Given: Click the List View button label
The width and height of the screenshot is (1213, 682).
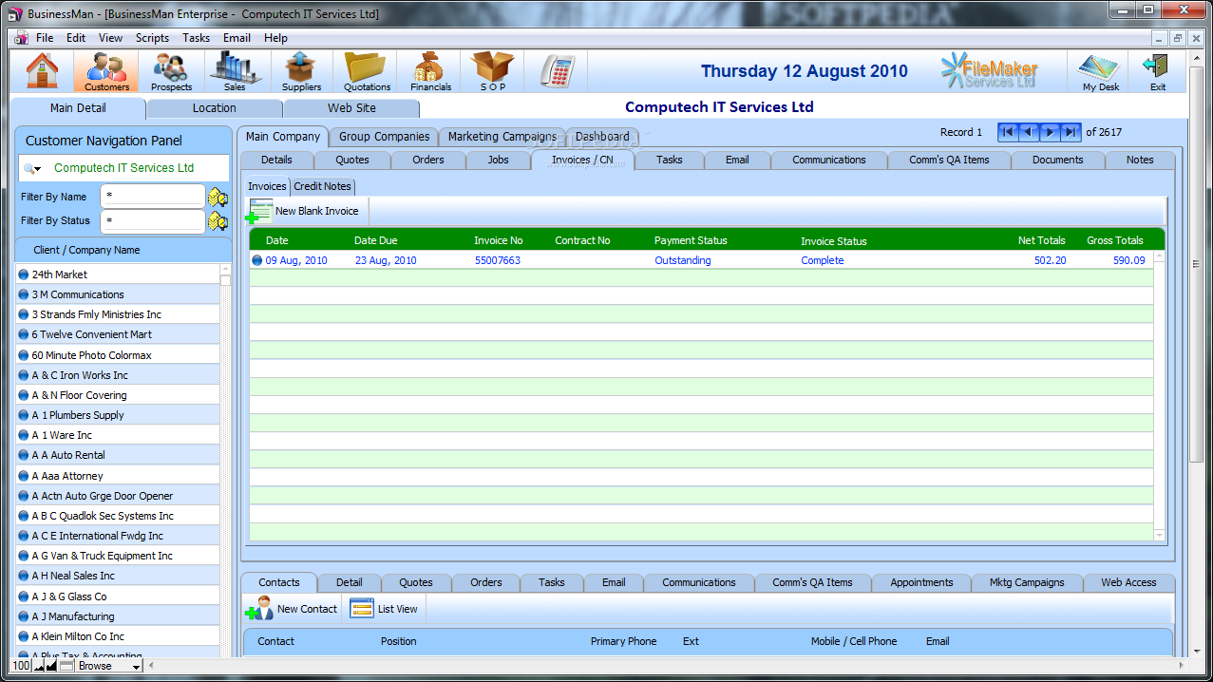Looking at the screenshot, I should [x=398, y=609].
